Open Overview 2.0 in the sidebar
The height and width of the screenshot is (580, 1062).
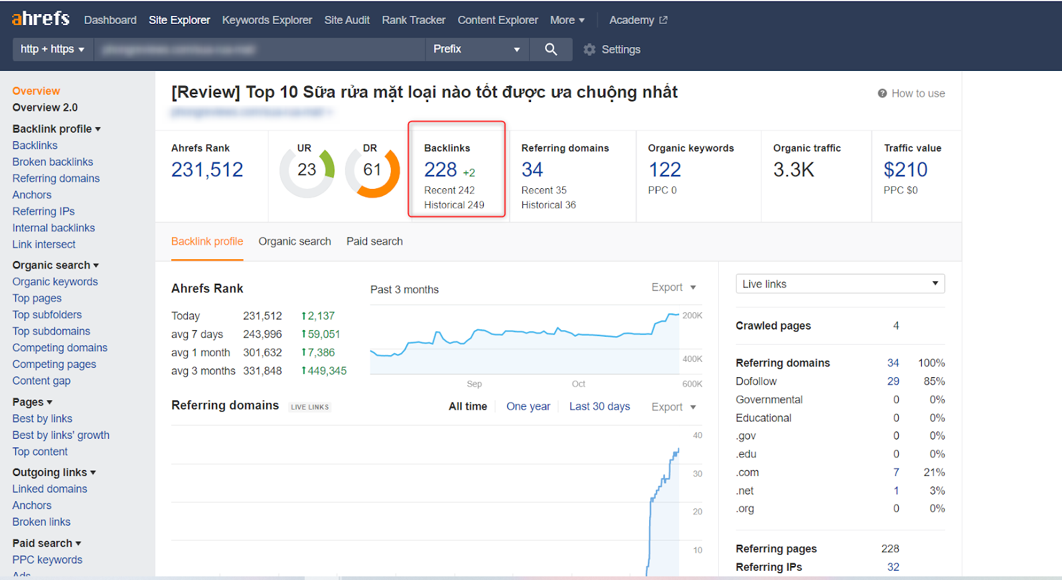tap(45, 107)
